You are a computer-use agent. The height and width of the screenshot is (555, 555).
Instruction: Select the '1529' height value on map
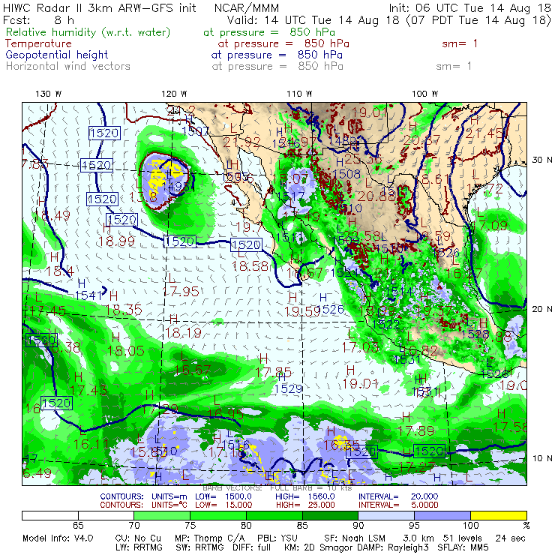(288, 389)
